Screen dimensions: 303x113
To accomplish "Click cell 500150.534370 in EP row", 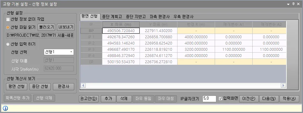I will (x=121, y=62).
